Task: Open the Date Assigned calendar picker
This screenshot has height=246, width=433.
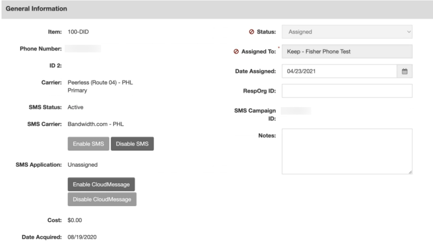Action: [x=404, y=71]
